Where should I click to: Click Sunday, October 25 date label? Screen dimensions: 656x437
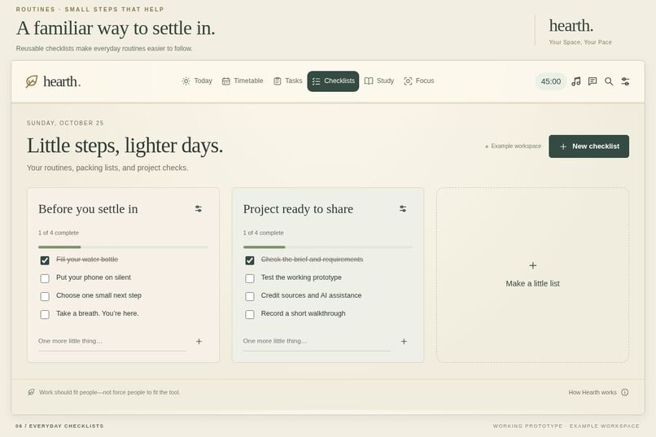(65, 123)
